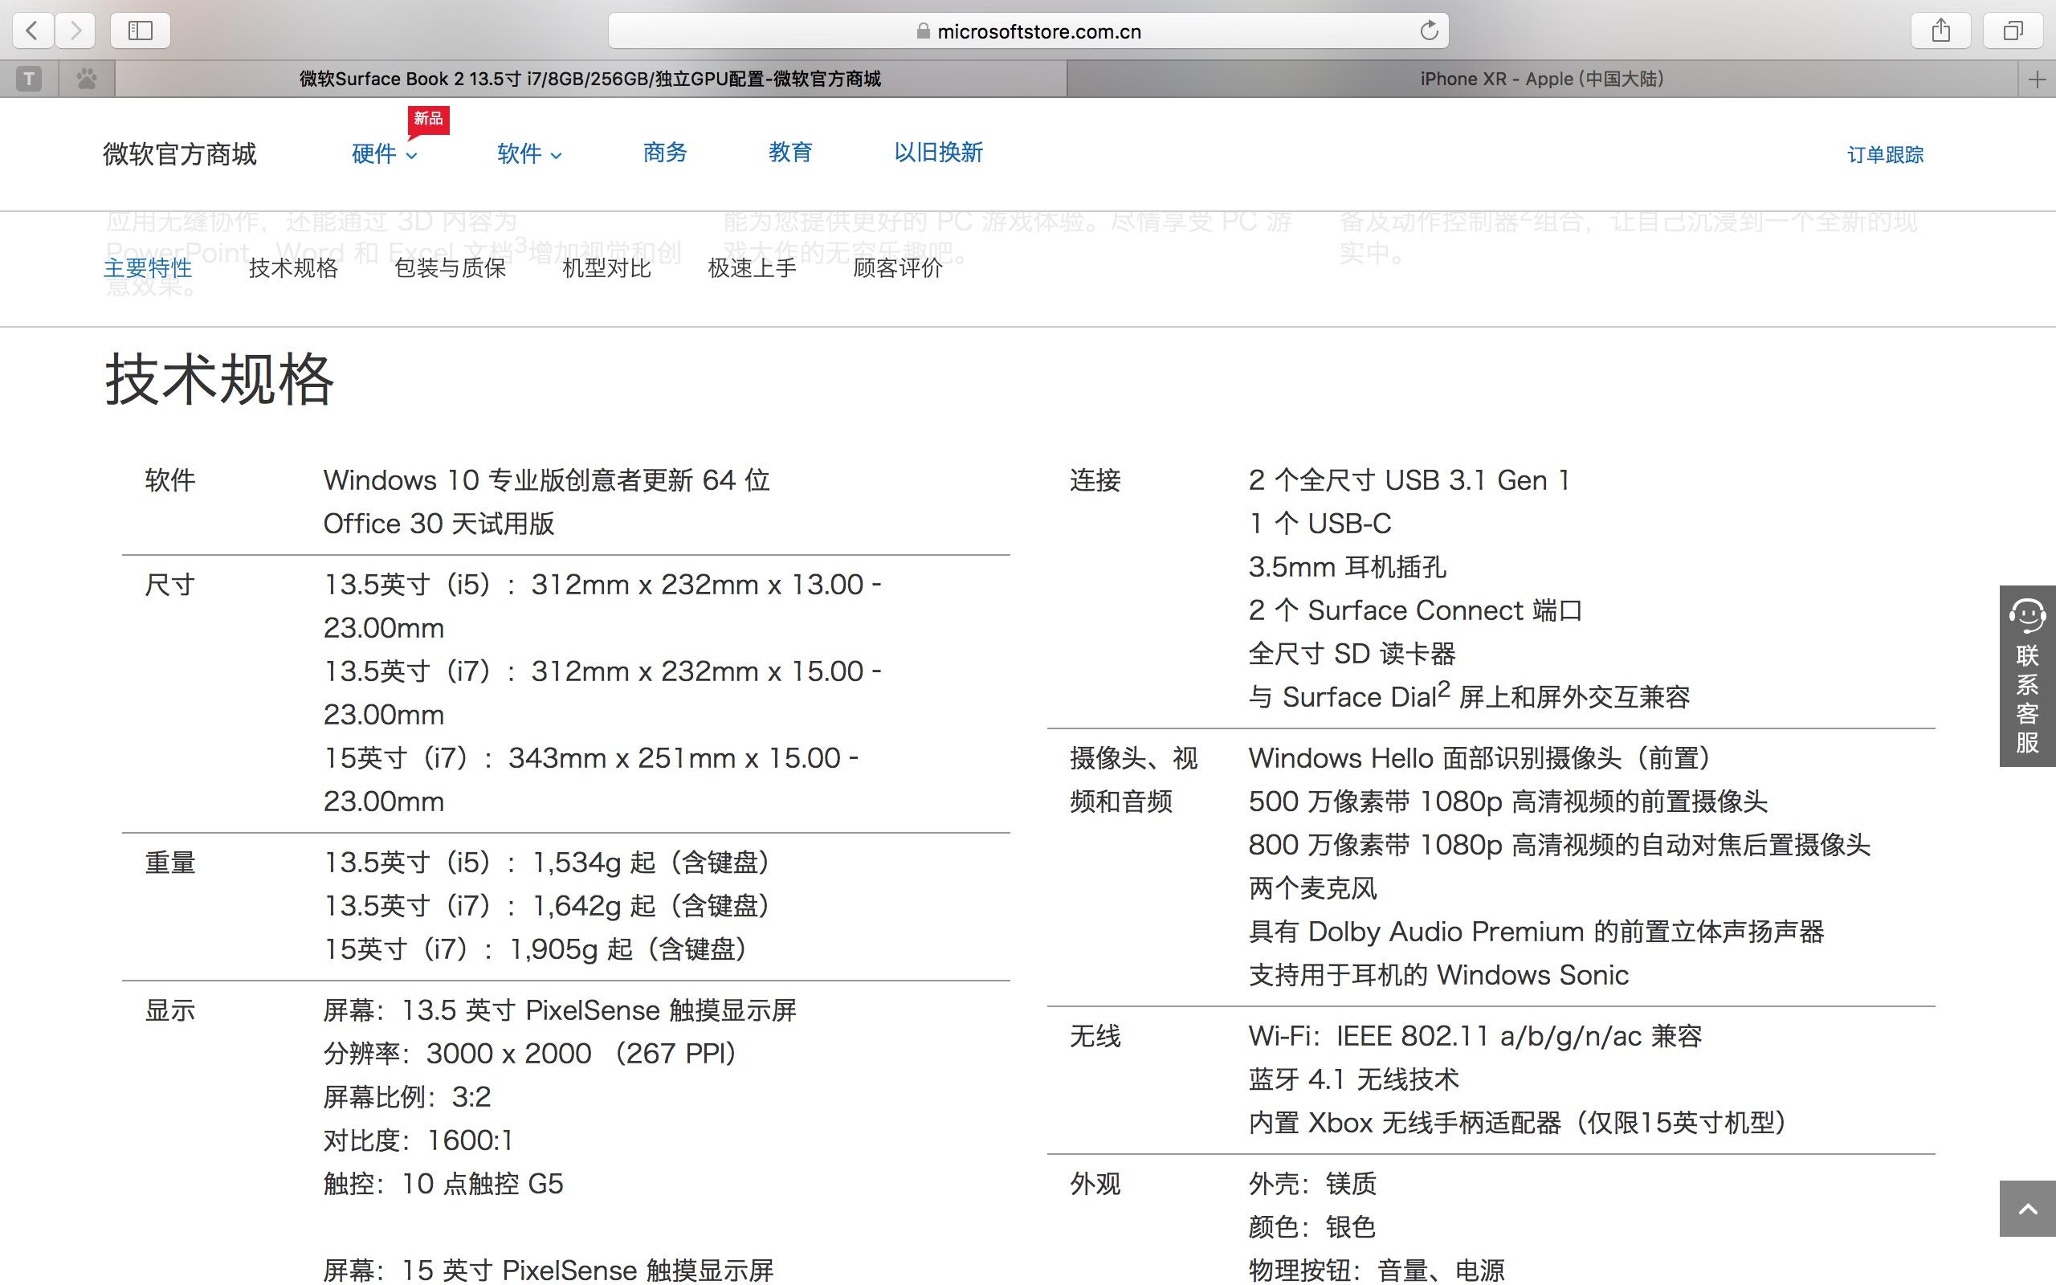Select the 主要特性 section tab
The height and width of the screenshot is (1285, 2056).
point(148,268)
